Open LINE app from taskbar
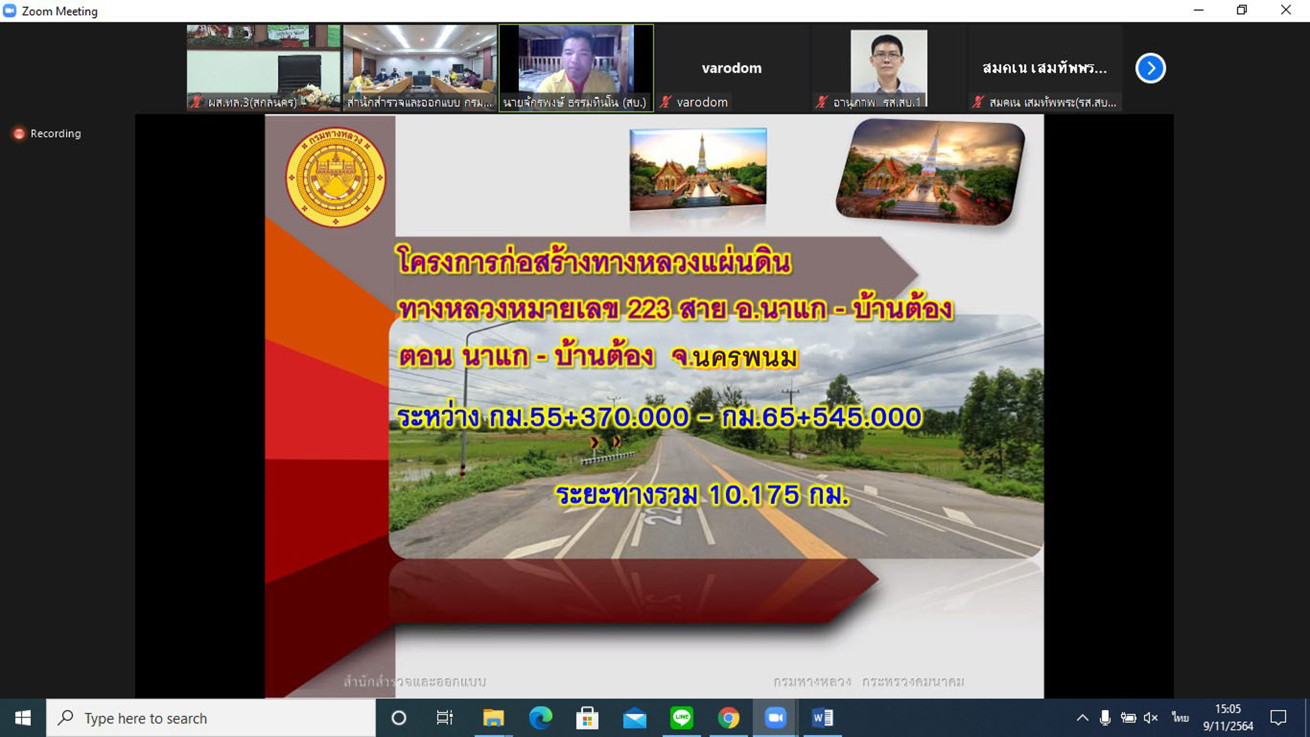Image resolution: width=1310 pixels, height=737 pixels. tap(681, 718)
